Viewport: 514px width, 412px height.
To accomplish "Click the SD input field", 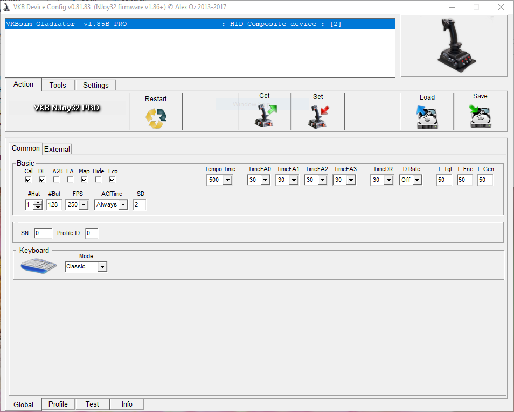I will pyautogui.click(x=140, y=205).
